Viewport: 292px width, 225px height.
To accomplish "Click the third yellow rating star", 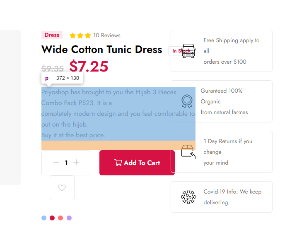I will (x=88, y=36).
